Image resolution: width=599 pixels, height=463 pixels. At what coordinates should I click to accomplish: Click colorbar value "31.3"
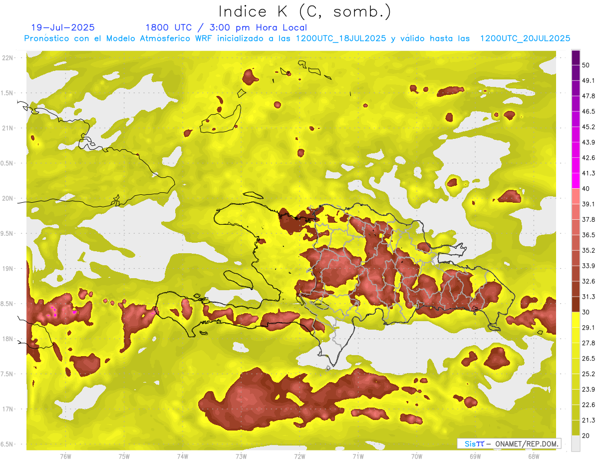pos(589,297)
